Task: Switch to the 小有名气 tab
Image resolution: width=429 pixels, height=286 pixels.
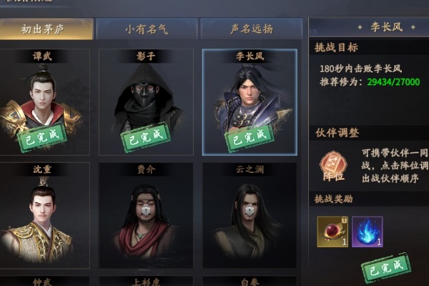Action: (x=147, y=29)
